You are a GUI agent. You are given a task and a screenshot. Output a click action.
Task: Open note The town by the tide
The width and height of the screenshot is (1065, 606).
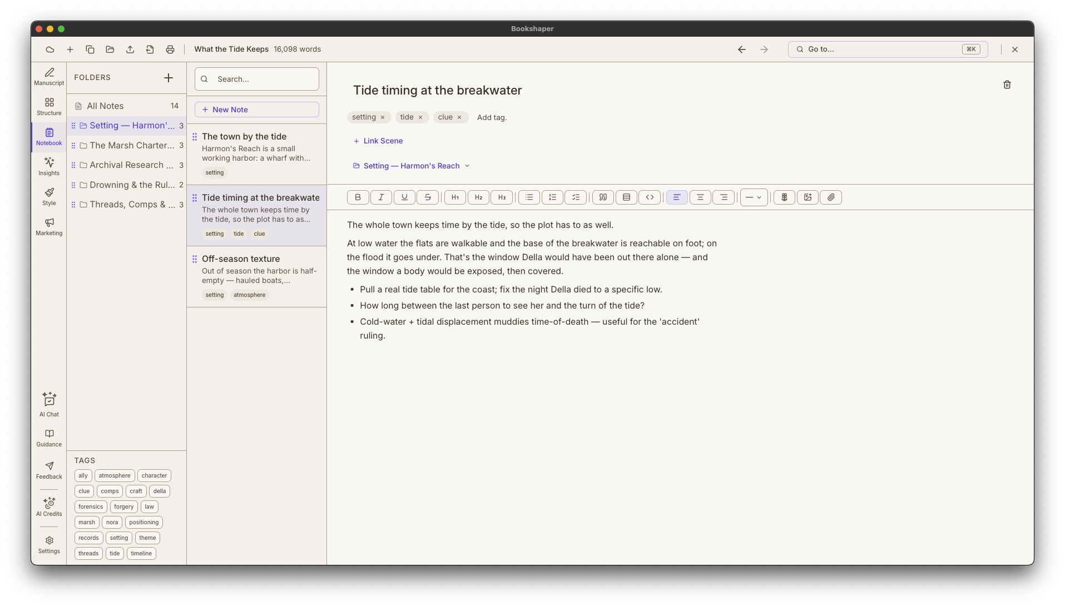coord(257,155)
